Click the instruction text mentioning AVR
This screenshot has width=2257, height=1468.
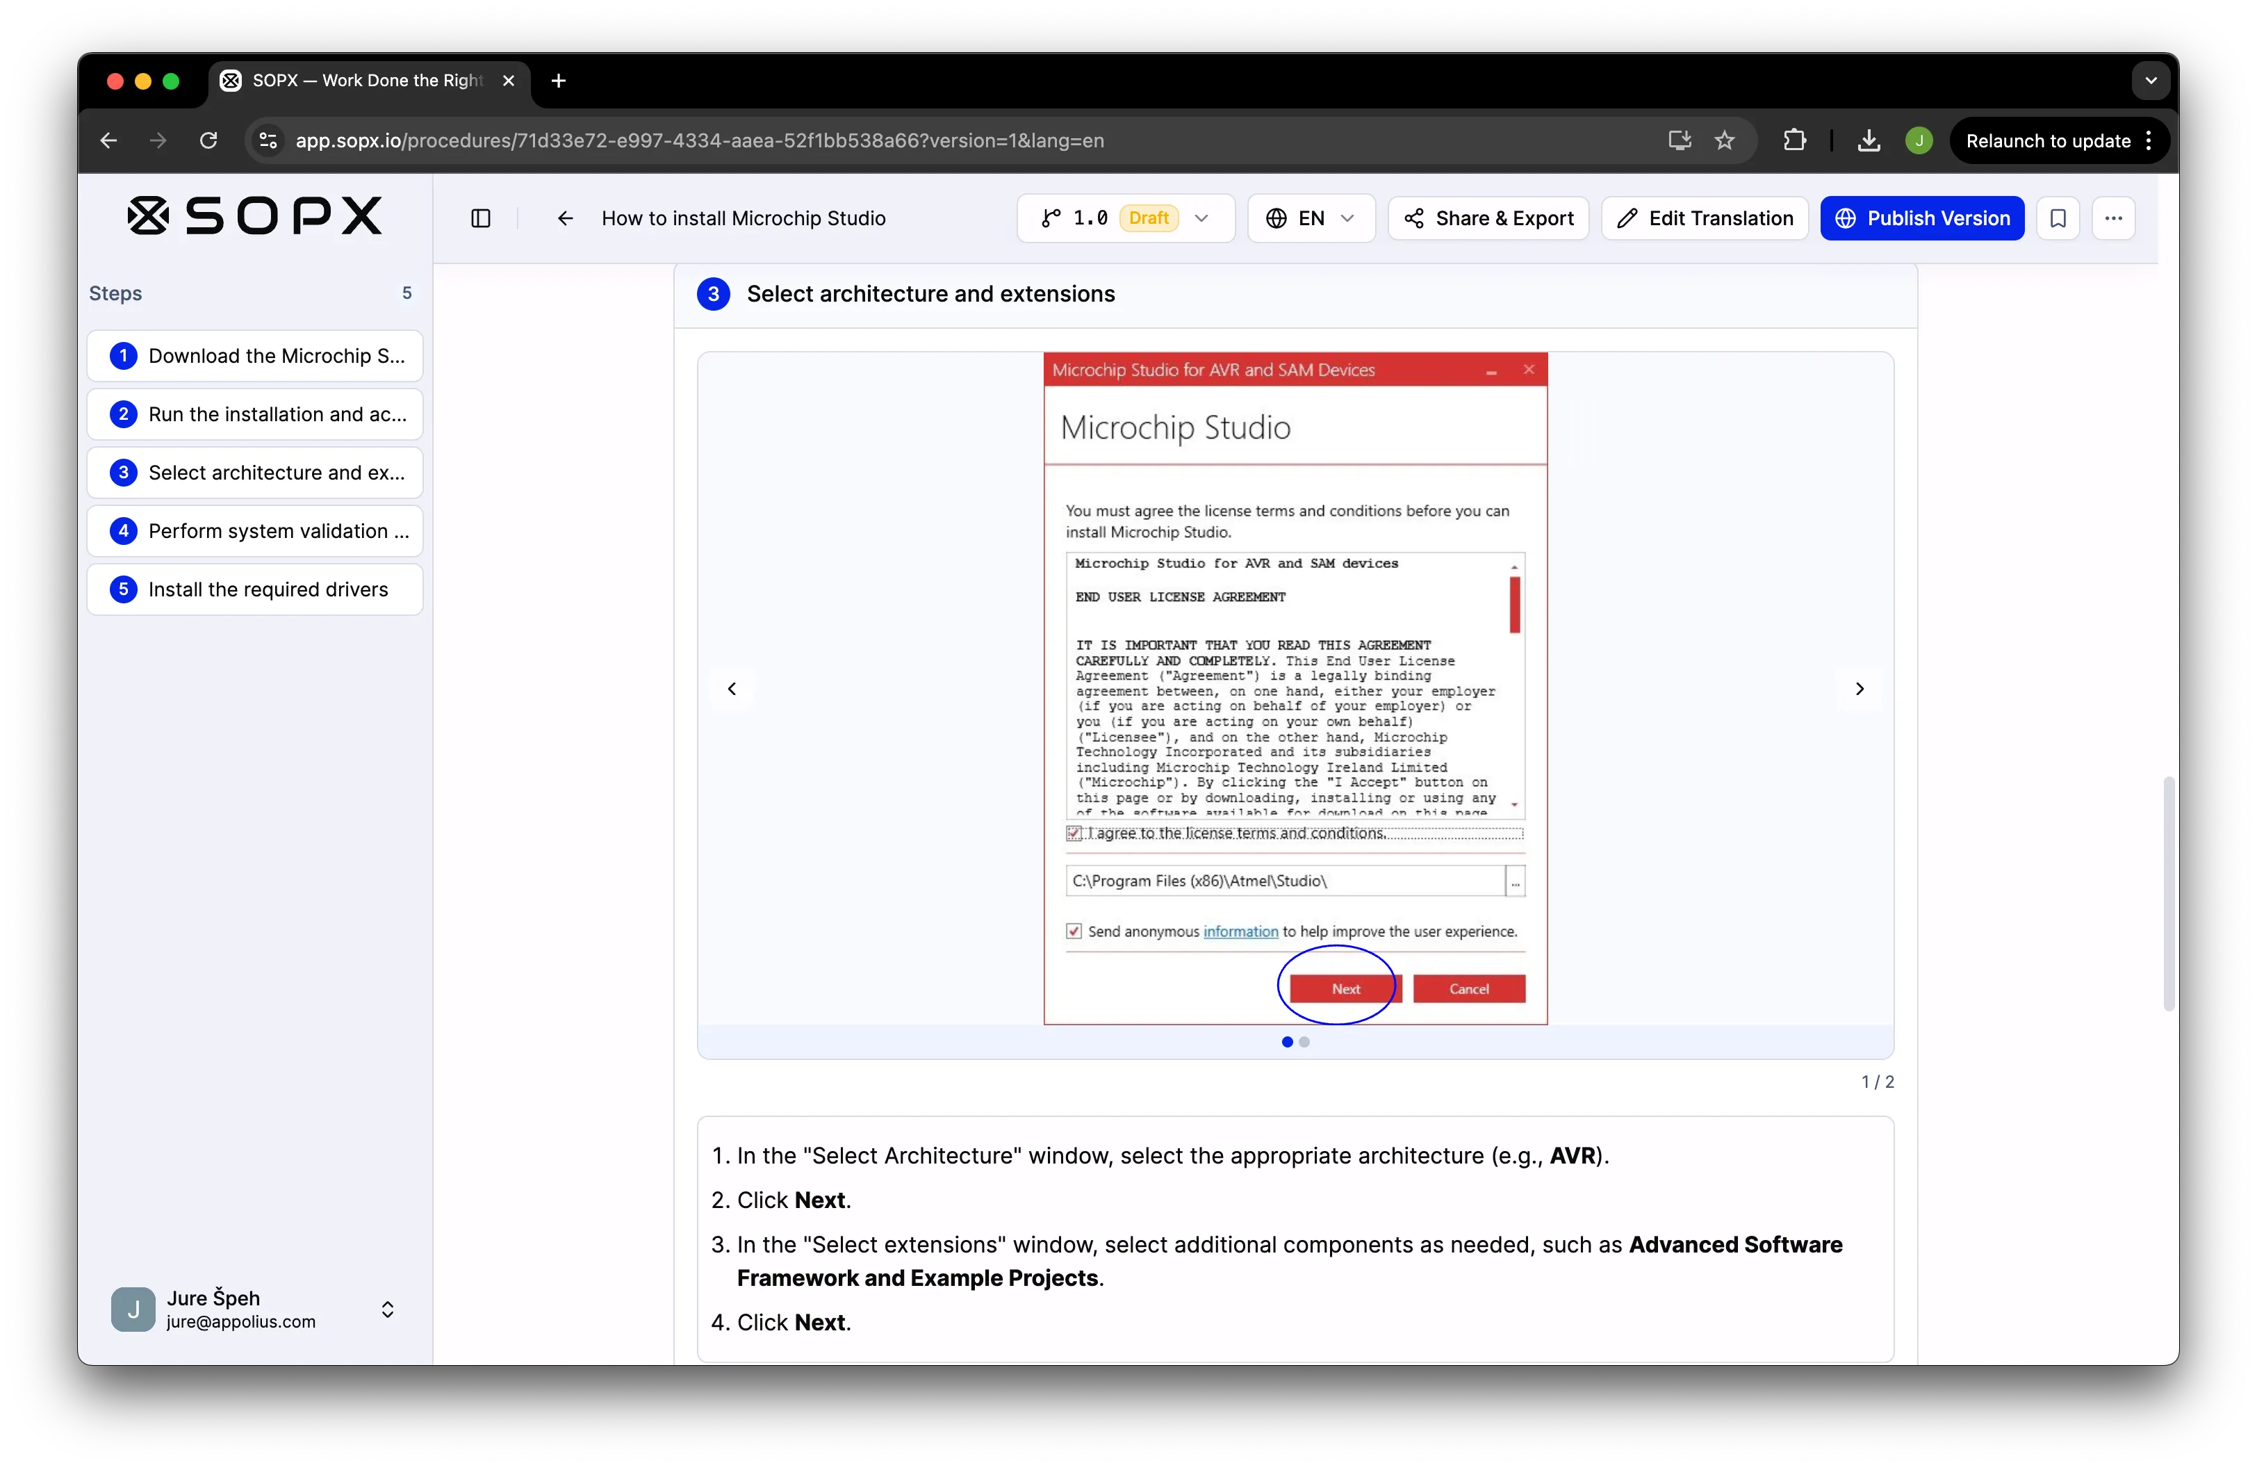pyautogui.click(x=1172, y=1155)
